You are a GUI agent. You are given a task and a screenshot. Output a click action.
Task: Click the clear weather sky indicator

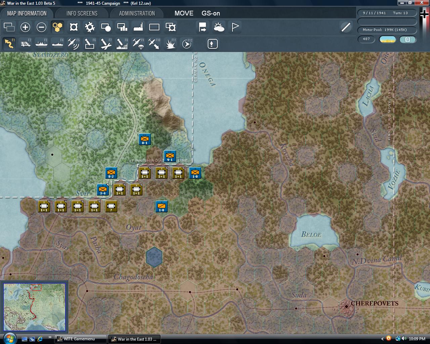click(x=387, y=39)
